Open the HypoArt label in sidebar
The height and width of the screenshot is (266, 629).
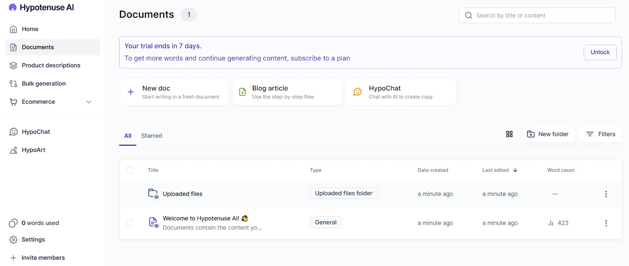(33, 150)
